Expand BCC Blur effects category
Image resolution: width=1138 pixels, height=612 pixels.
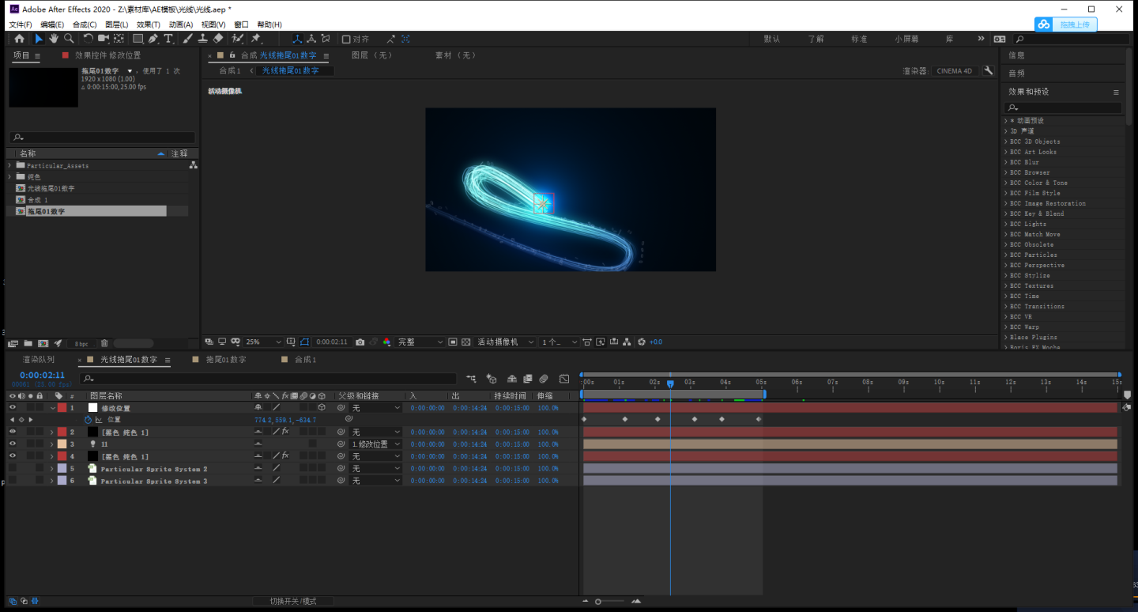pyautogui.click(x=1006, y=162)
